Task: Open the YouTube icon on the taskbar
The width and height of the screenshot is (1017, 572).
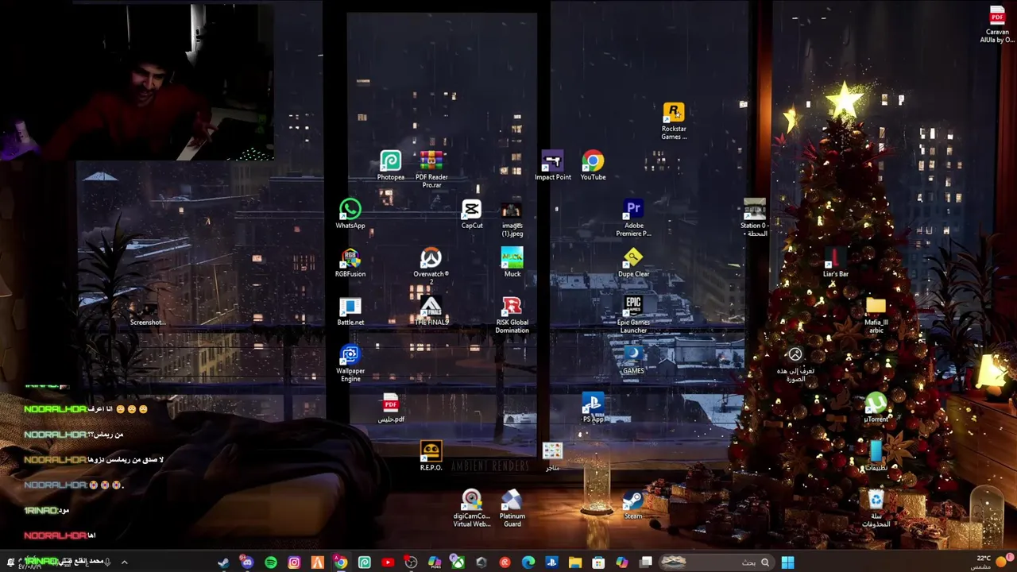Action: click(388, 562)
